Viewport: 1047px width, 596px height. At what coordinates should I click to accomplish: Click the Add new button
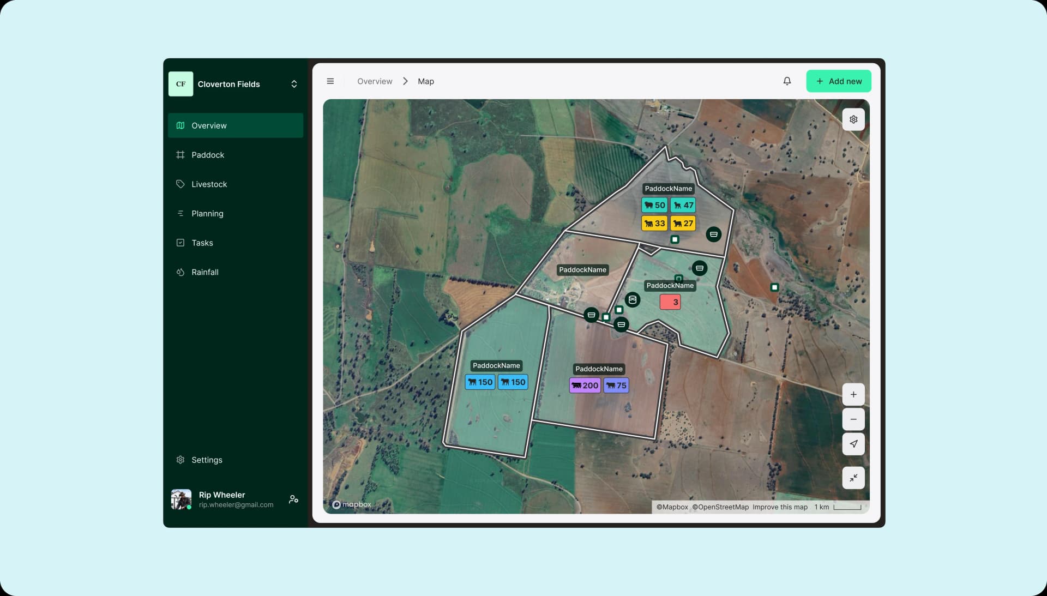click(838, 81)
